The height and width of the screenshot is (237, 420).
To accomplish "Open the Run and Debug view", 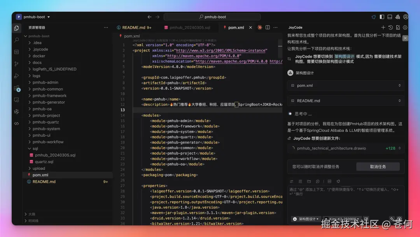I will tap(17, 76).
